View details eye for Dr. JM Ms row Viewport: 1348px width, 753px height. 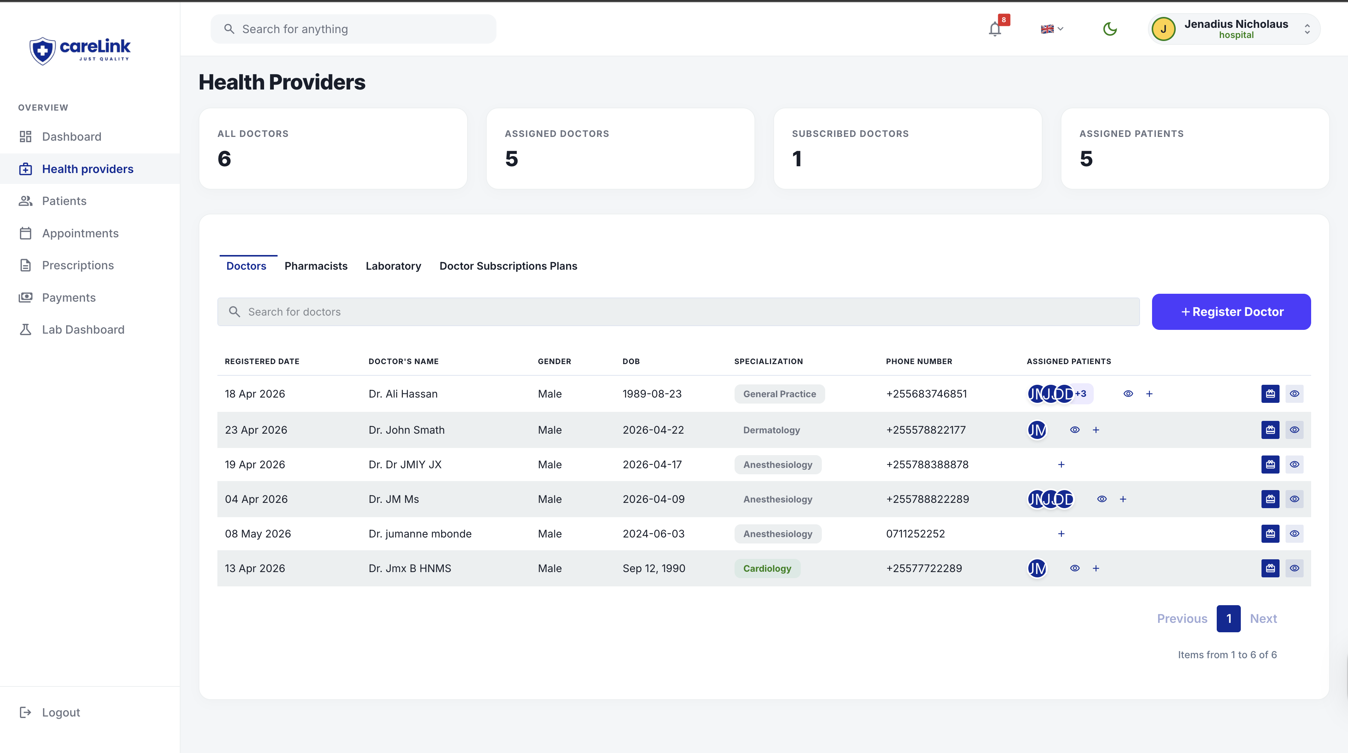[1294, 499]
